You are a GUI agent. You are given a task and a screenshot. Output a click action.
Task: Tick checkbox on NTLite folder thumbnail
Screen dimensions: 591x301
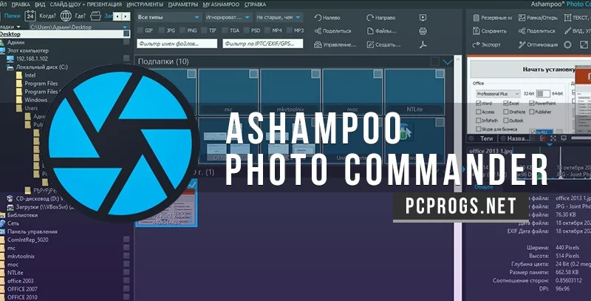click(440, 74)
